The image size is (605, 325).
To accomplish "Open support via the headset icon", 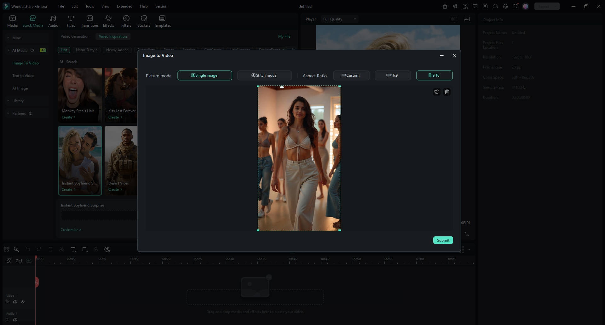I will 505,6.
